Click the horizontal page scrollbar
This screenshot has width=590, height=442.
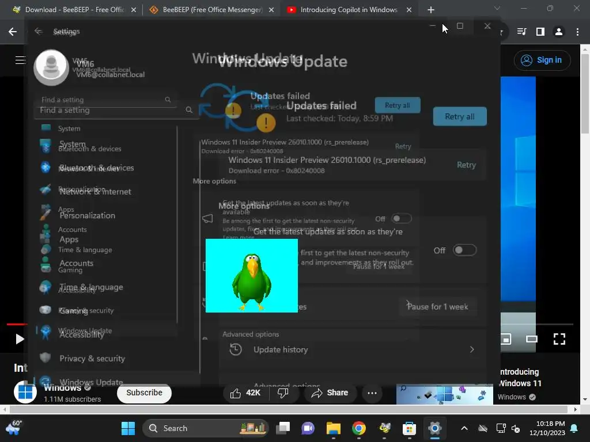pyautogui.click(x=288, y=409)
